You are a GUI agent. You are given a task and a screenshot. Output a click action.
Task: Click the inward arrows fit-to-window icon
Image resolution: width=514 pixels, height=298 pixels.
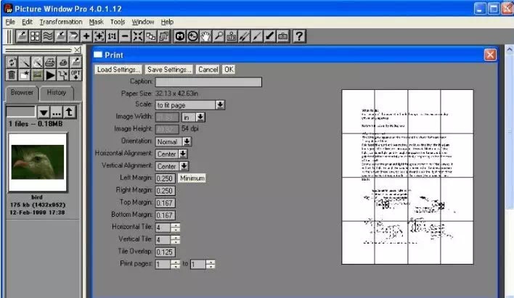click(x=138, y=36)
